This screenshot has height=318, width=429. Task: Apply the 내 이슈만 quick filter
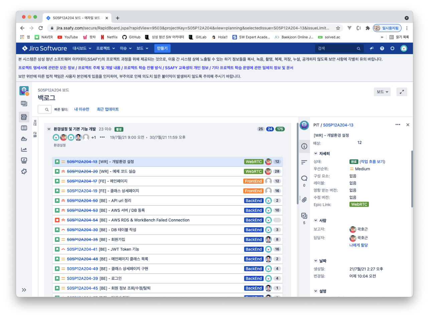(82, 109)
